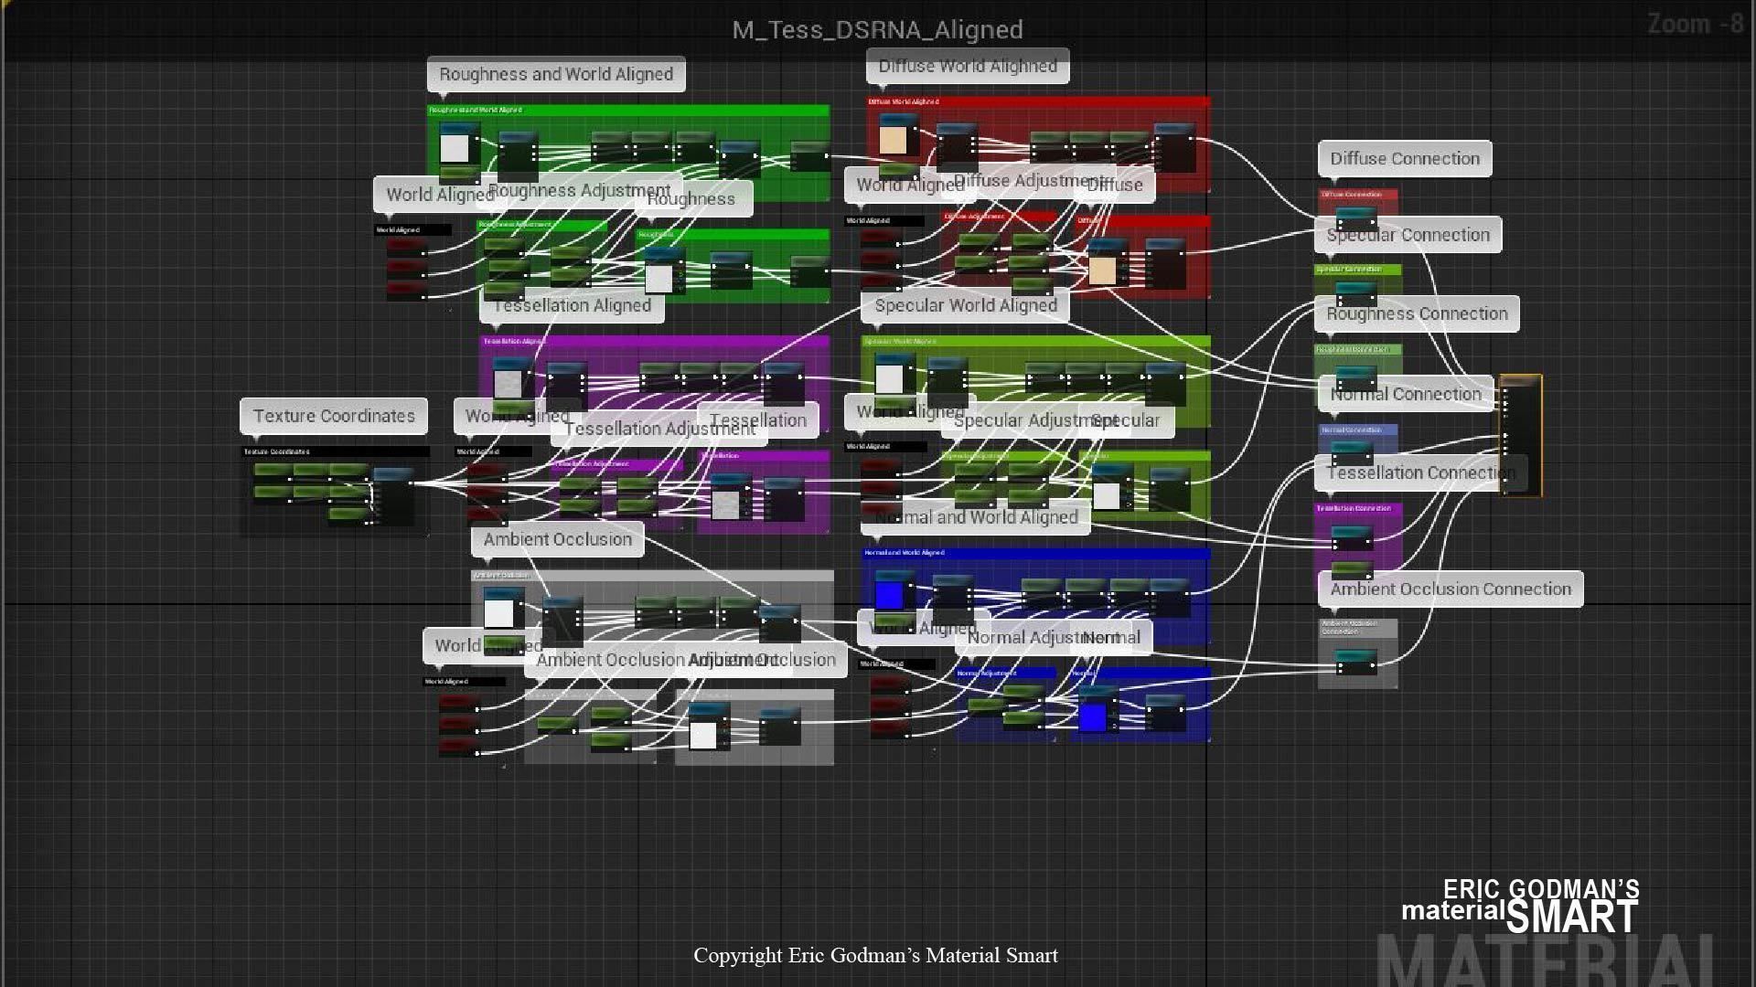Click the Tessellation Connection comment bubble
1756x987 pixels.
point(1420,472)
